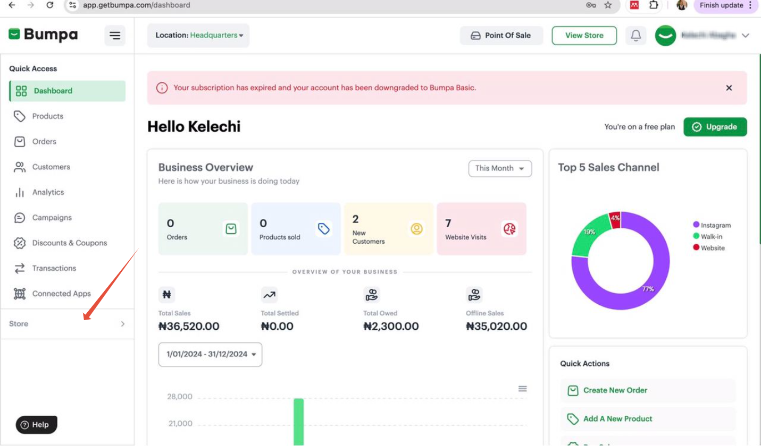Click the blue tag icon in Products sold card
This screenshot has width=761, height=446.
pos(323,229)
